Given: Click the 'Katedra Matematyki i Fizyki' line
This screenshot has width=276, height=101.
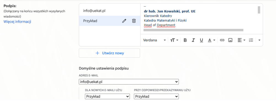Looking at the screenshot, I should click(x=165, y=21).
